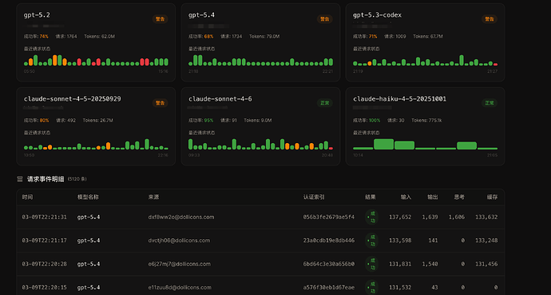The image size is (551, 295).
Task: Click source e6j27mj7@dollicons.com
Action: (x=179, y=264)
